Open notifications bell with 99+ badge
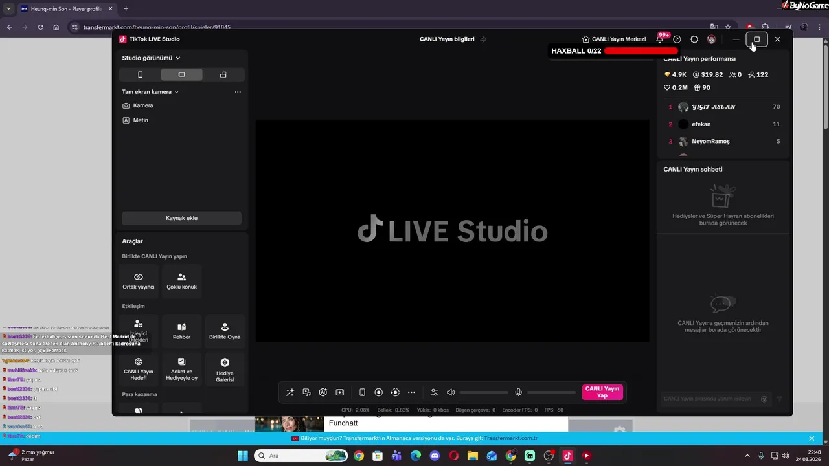 coord(660,39)
